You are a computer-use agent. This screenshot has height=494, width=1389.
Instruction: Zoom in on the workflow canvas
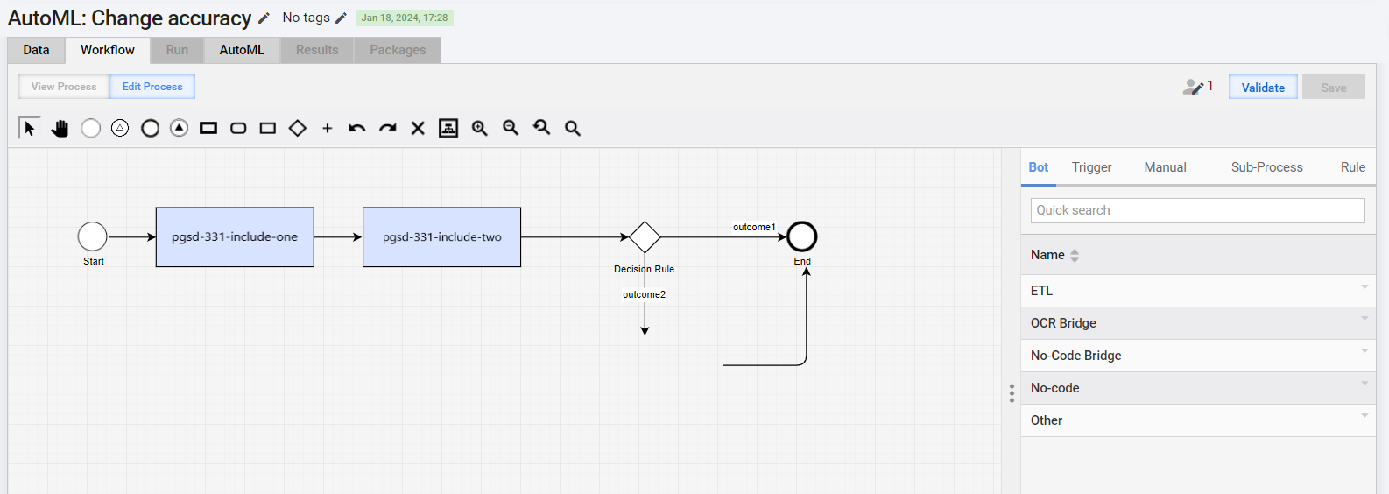tap(480, 128)
